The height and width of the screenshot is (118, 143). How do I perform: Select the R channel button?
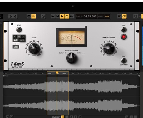[23, 37]
